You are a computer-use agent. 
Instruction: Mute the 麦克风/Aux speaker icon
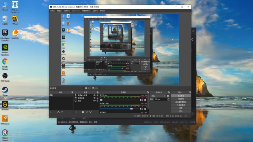click(141, 100)
